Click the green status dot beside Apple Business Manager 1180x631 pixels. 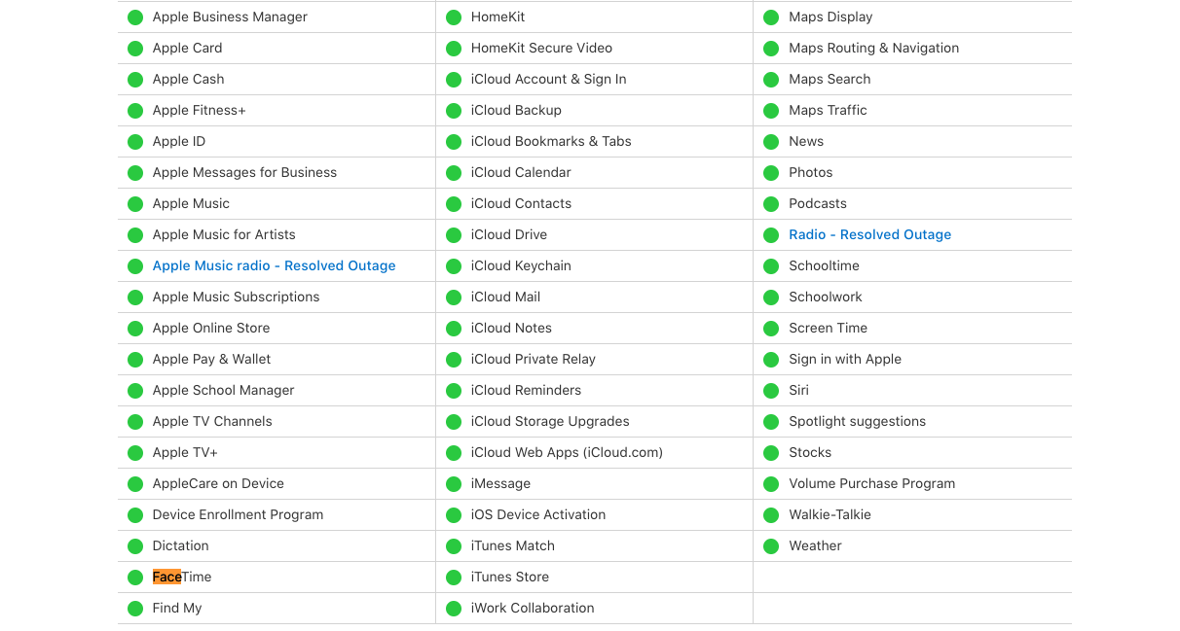(x=135, y=18)
